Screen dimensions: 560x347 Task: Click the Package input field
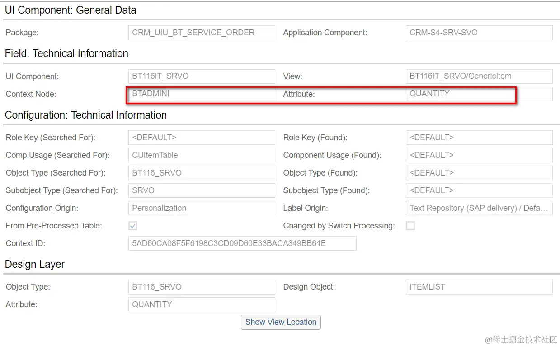(202, 33)
